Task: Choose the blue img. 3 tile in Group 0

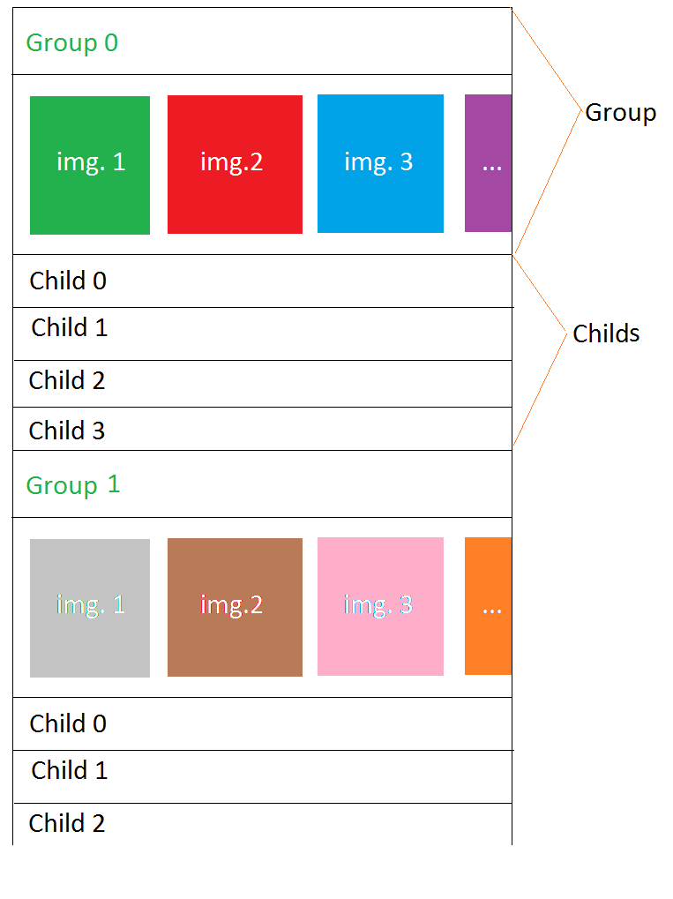Action: (381, 163)
